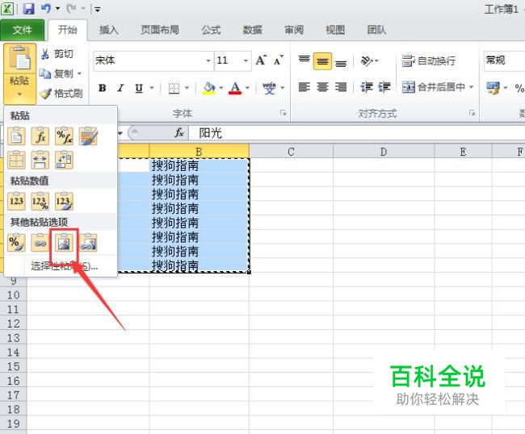Image resolution: width=525 pixels, height=434 pixels.
Task: Open Paste Special (选择性粘贴) menu entry
Action: pyautogui.click(x=64, y=266)
